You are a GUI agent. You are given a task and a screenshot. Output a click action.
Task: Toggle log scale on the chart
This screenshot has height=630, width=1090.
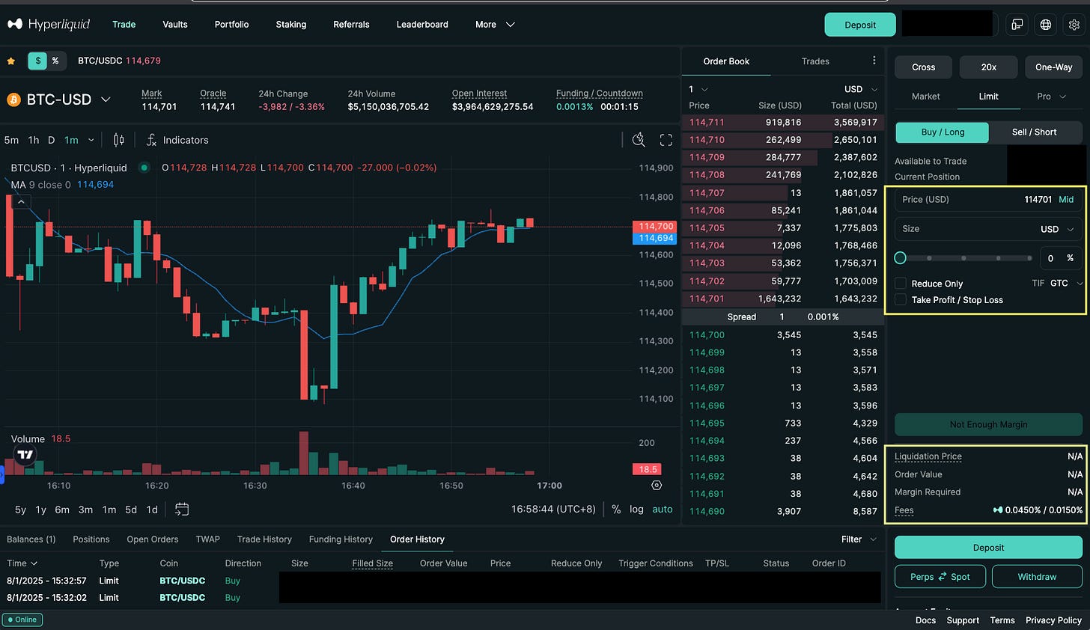point(636,509)
